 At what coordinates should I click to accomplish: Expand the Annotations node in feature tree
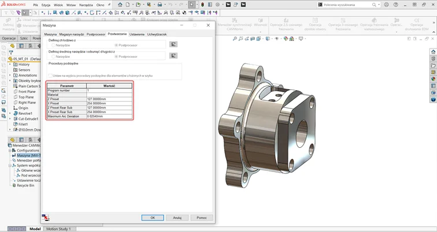coord(10,75)
